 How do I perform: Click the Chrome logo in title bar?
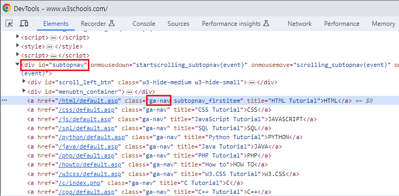click(7, 8)
